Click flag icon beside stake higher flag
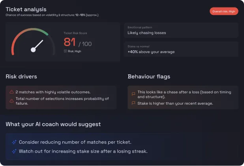Screen dimensions: 244x166 click(133, 103)
